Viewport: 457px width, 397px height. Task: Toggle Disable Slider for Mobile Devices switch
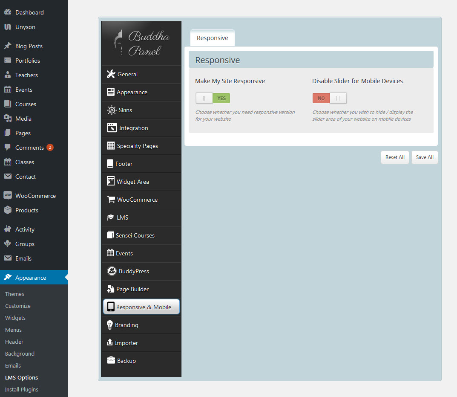tap(329, 98)
